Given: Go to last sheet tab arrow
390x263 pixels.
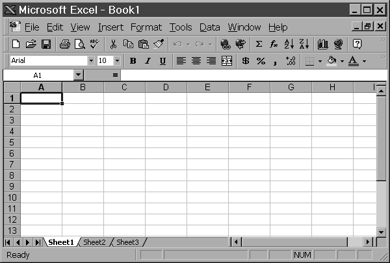Looking at the screenshot, I should click(38, 242).
